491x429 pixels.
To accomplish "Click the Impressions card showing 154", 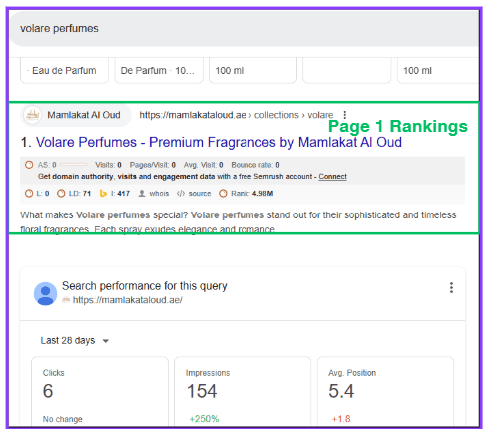I will [x=243, y=391].
